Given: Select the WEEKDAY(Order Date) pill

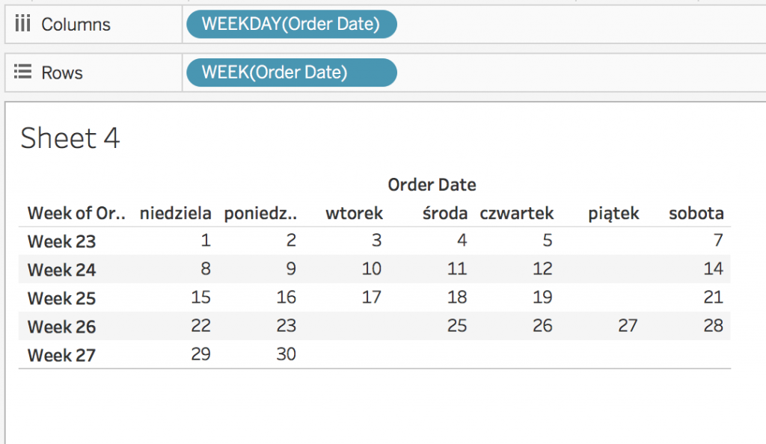Looking at the screenshot, I should [291, 25].
